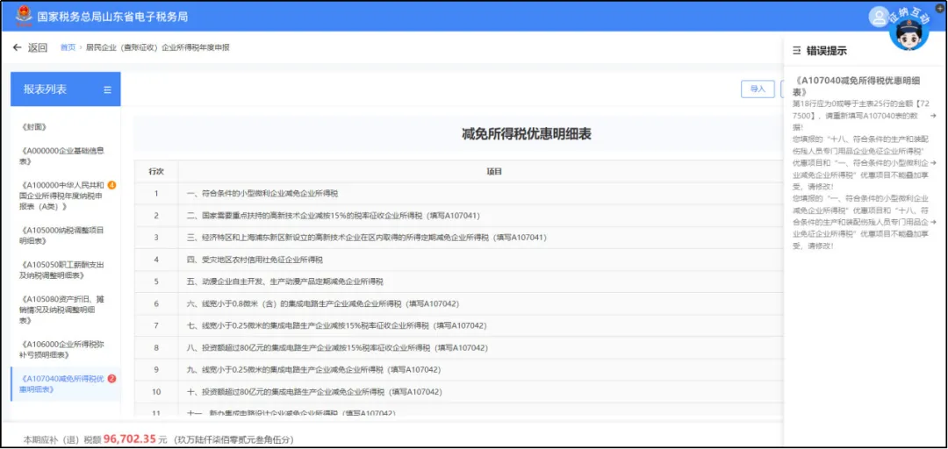Open the 征纳互动 assistant avatar

point(908,32)
